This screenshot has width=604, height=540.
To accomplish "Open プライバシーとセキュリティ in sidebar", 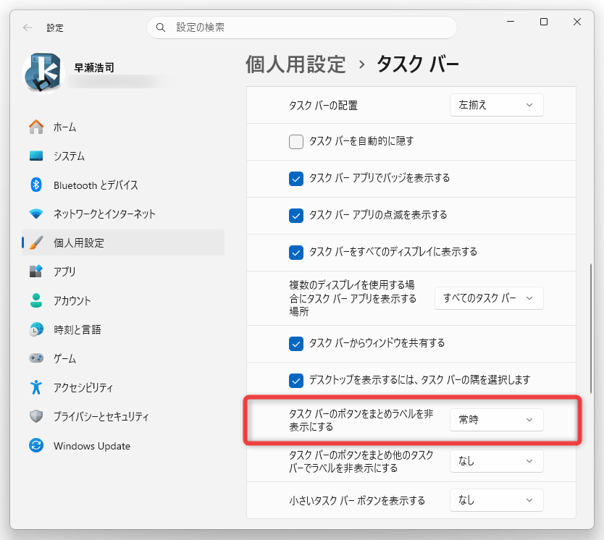I will pyautogui.click(x=123, y=416).
